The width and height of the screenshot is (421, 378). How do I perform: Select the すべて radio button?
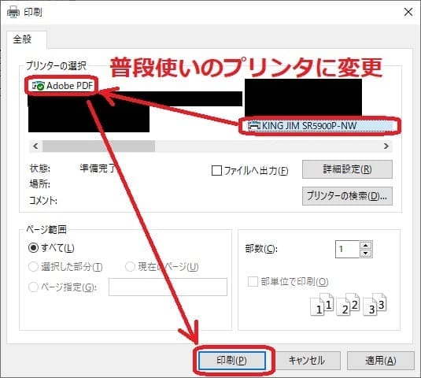(33, 248)
